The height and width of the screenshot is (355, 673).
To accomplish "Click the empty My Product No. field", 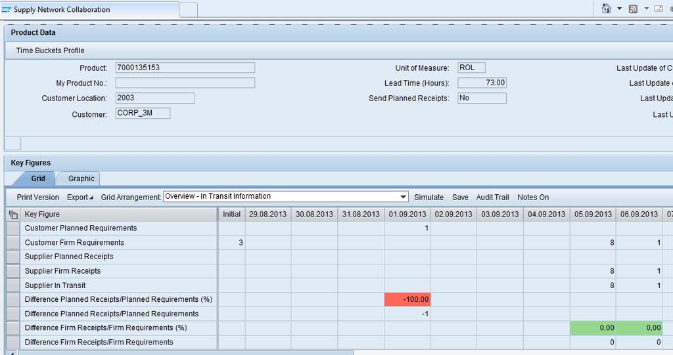I will [x=185, y=83].
